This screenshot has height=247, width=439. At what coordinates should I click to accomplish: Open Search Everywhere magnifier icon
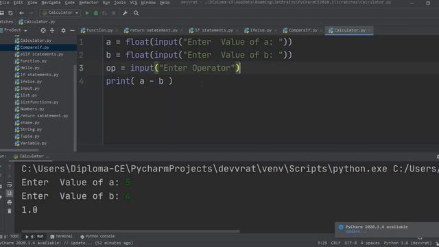tap(136, 13)
